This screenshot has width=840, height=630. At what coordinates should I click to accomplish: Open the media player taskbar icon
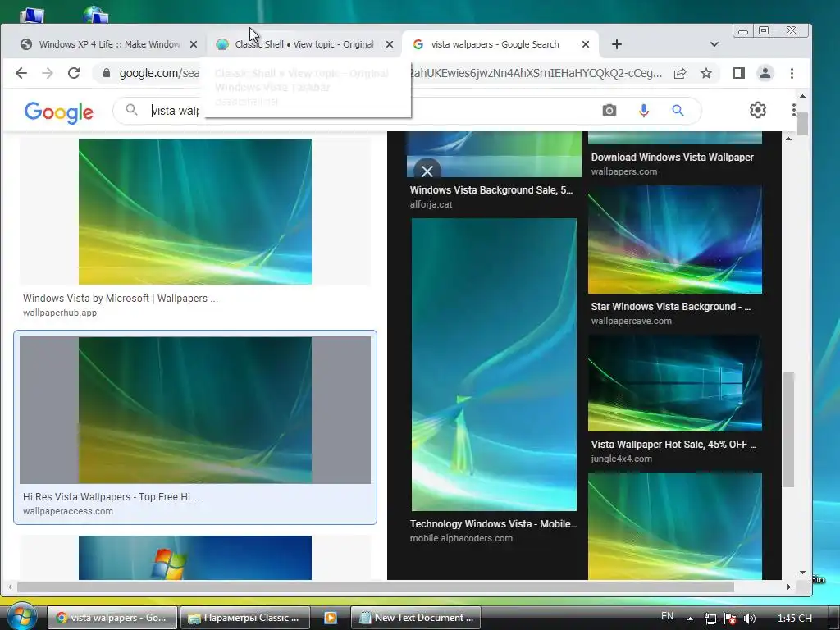pyautogui.click(x=331, y=618)
